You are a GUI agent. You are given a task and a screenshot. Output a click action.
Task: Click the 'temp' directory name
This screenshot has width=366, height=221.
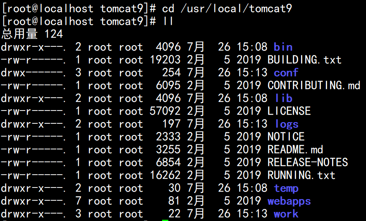click(286, 188)
